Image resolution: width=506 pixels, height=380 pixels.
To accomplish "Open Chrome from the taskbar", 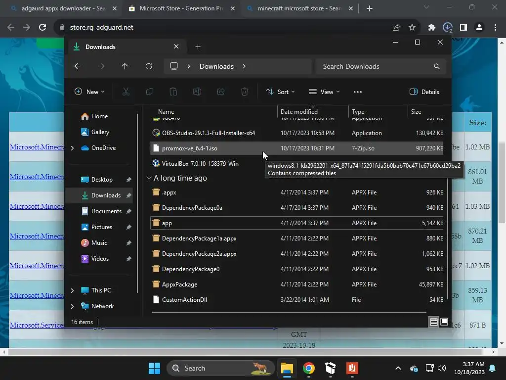I will point(309,368).
